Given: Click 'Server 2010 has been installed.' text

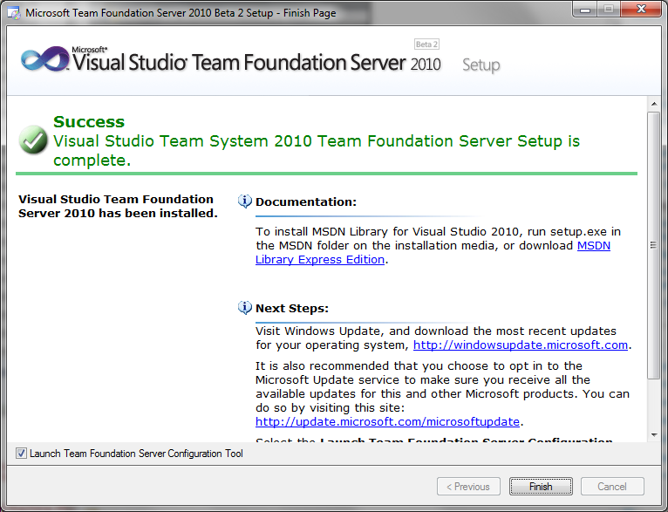Looking at the screenshot, I should click(118, 214).
